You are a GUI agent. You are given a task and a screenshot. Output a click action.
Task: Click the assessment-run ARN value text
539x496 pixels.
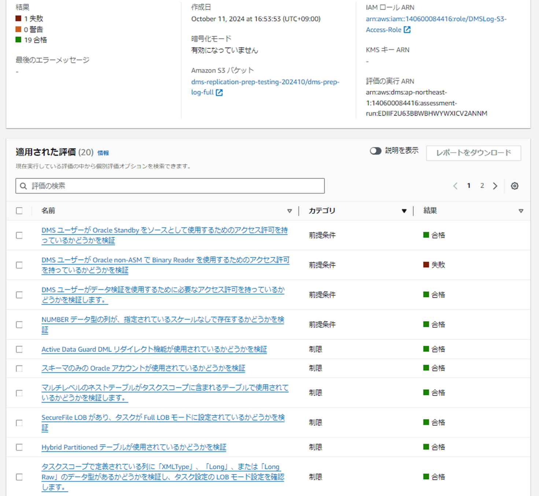(x=427, y=103)
